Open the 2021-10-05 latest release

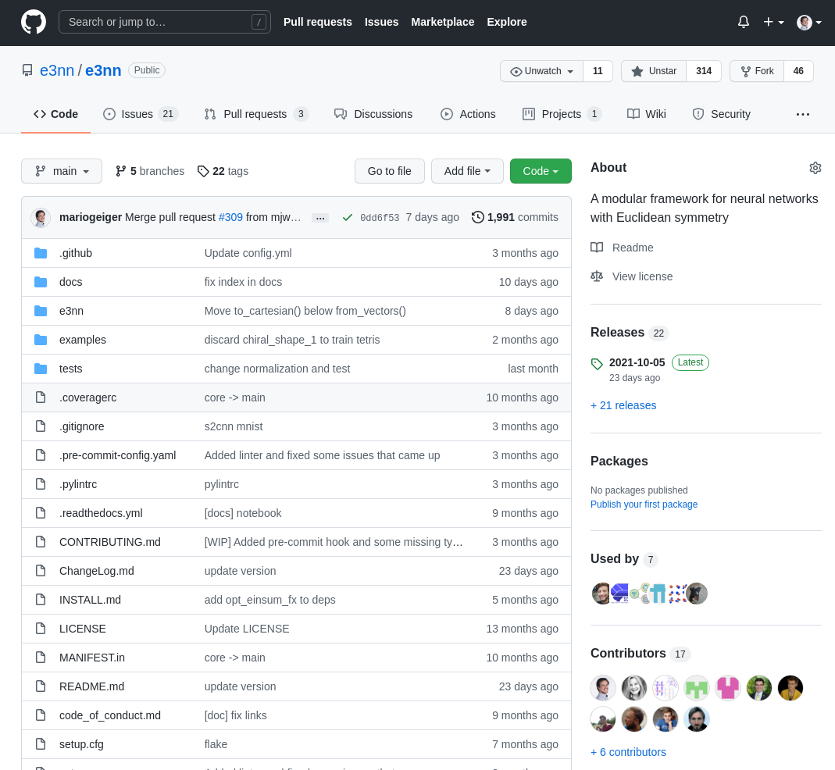[637, 362]
